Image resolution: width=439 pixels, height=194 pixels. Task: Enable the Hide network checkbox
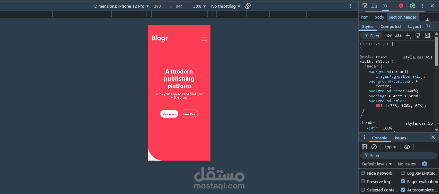point(363,173)
